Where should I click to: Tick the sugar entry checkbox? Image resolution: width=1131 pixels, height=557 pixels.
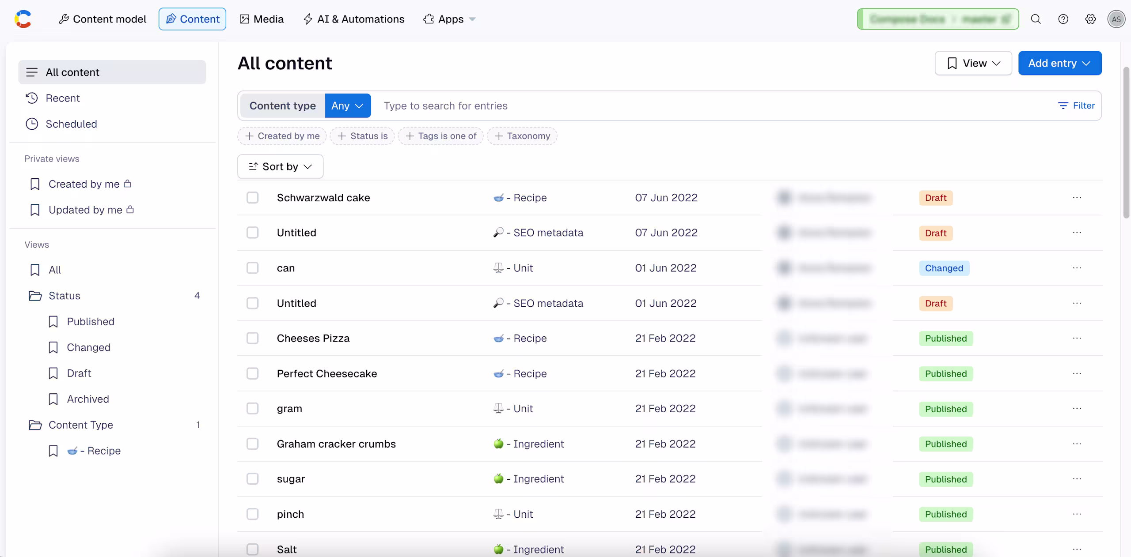(252, 479)
